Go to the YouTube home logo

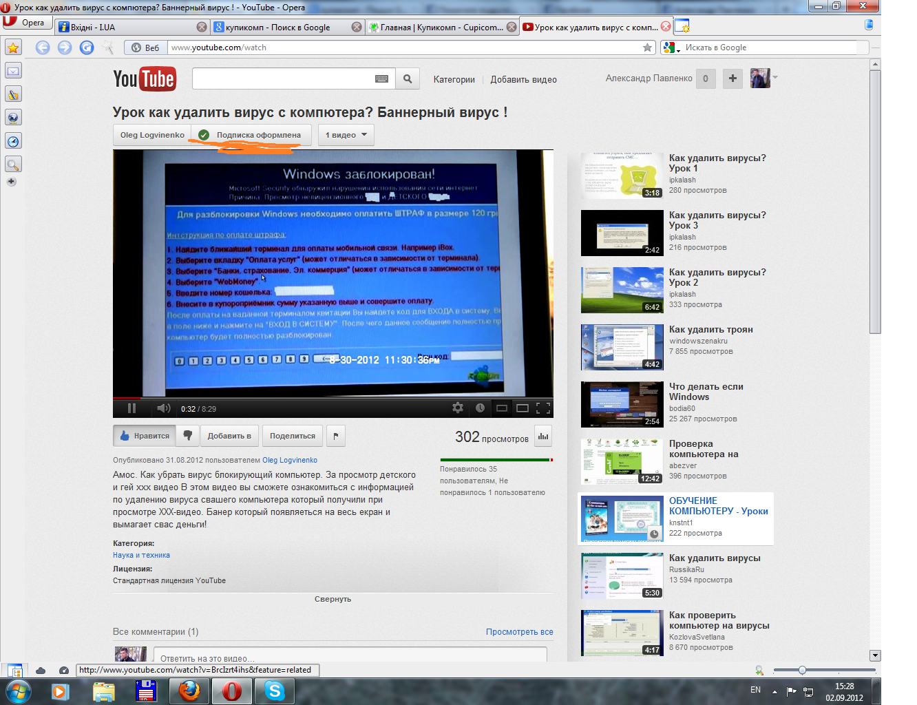tap(145, 79)
